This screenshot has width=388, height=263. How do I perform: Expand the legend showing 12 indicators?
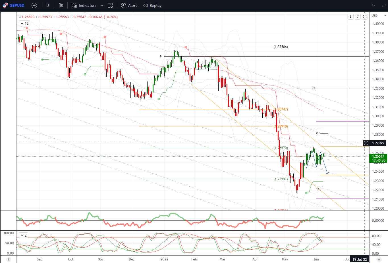pyautogui.click(x=24, y=24)
